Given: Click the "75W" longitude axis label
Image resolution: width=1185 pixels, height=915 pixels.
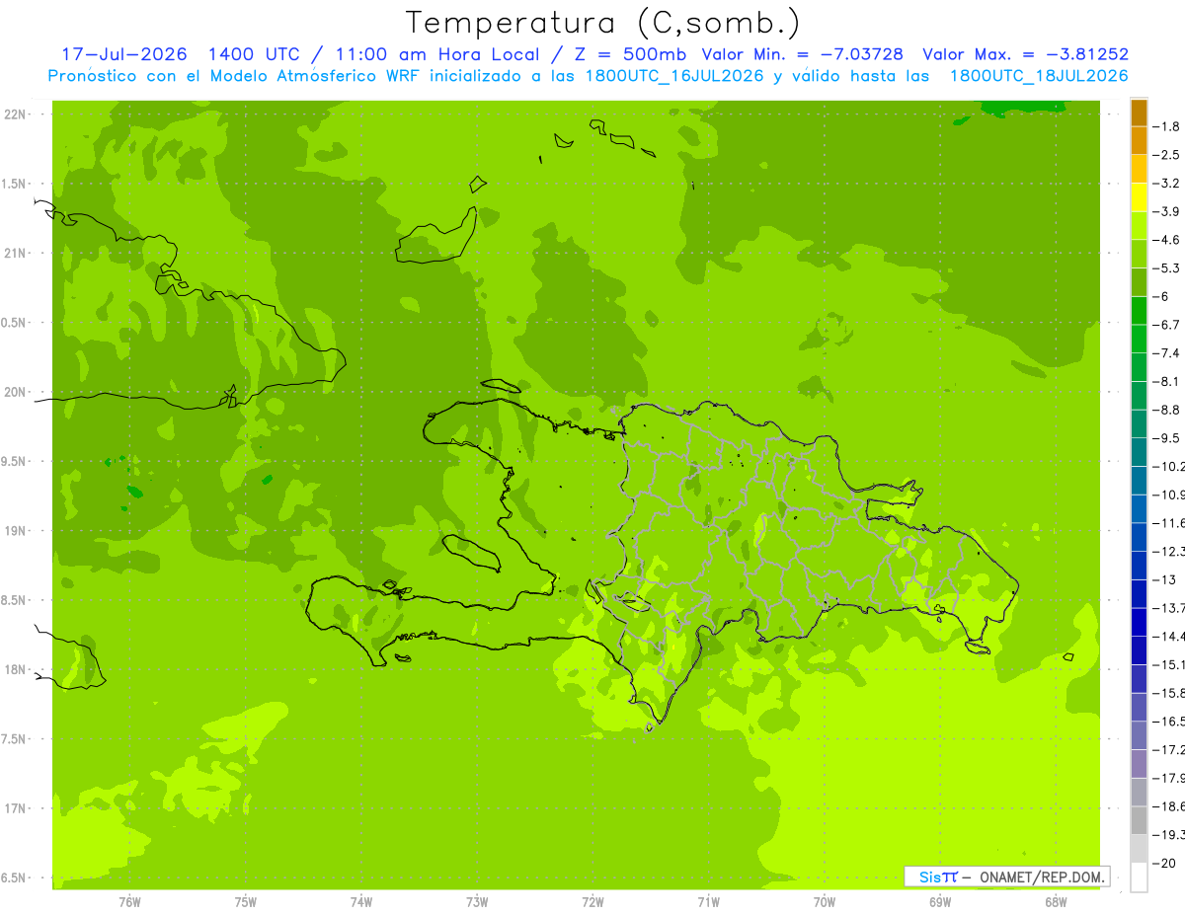Looking at the screenshot, I should click(x=246, y=902).
